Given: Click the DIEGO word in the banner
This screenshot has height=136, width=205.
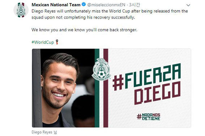Looking at the screenshot, I should tap(158, 93).
